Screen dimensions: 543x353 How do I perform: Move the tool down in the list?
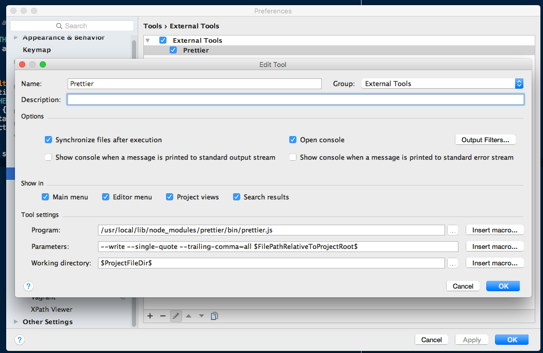[202, 316]
